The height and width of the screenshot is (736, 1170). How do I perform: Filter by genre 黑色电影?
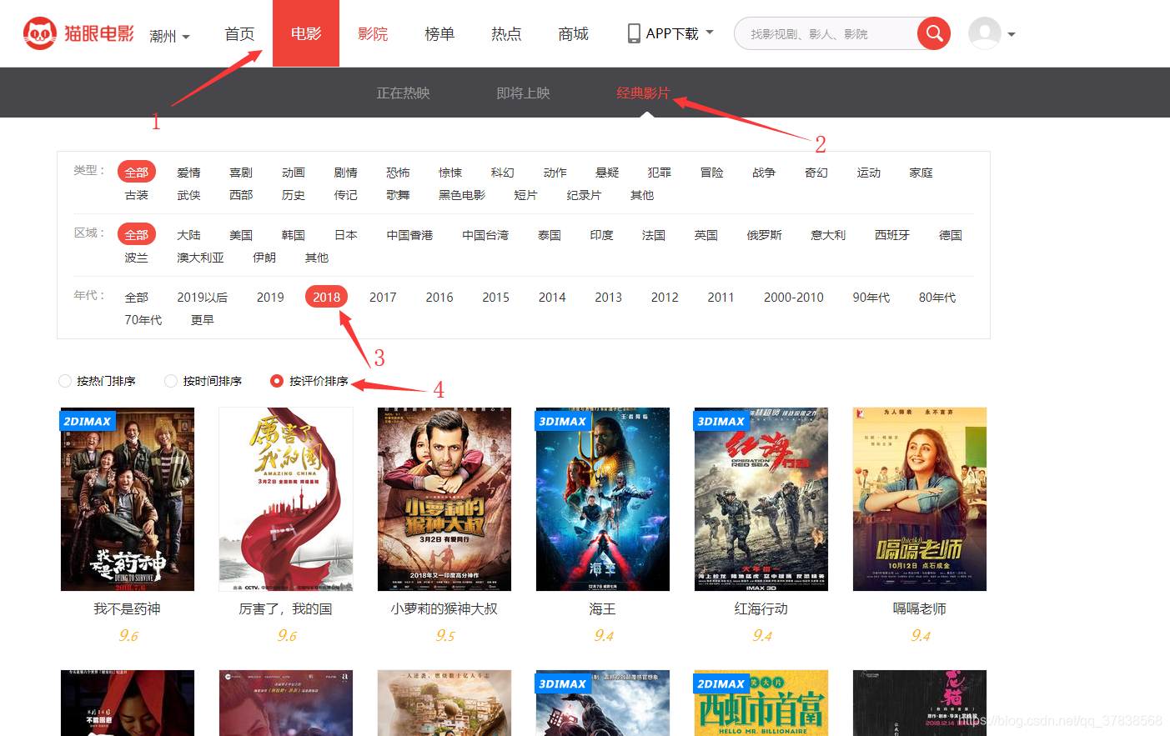click(462, 195)
